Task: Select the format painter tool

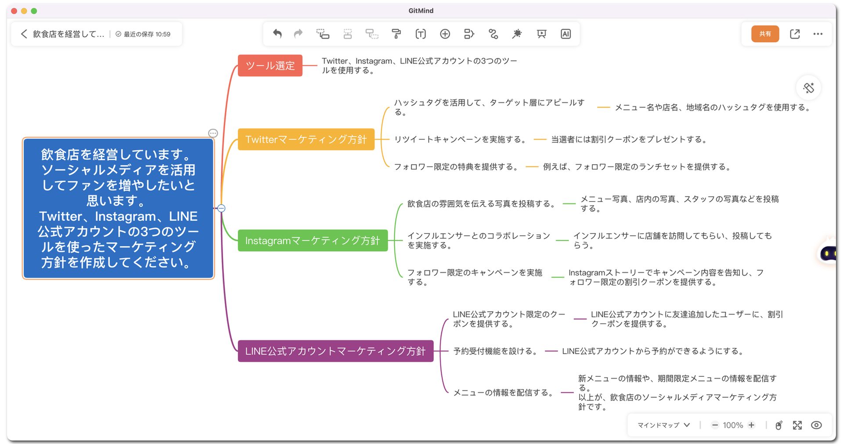Action: [x=396, y=34]
